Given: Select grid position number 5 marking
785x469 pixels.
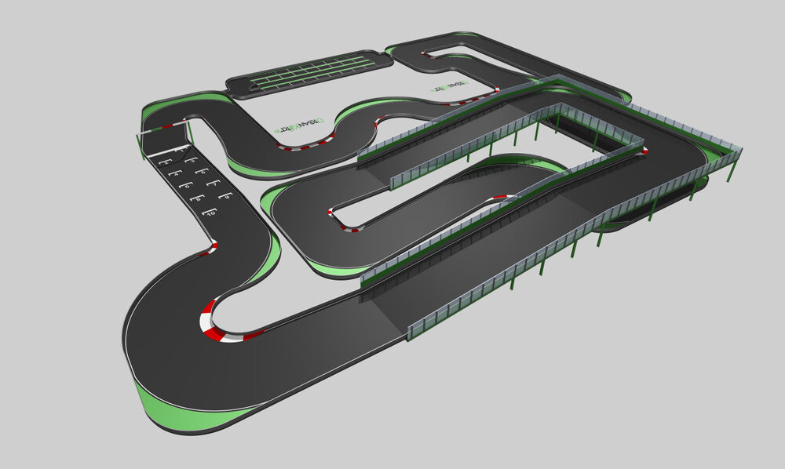Looking at the screenshot, I should [202, 173].
